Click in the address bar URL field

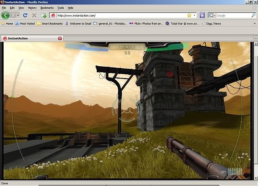point(121,15)
